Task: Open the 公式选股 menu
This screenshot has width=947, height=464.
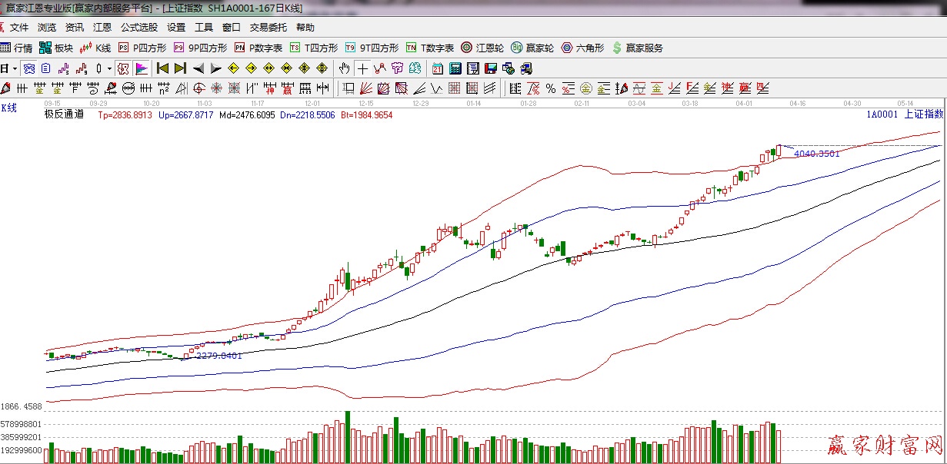Action: [x=138, y=28]
